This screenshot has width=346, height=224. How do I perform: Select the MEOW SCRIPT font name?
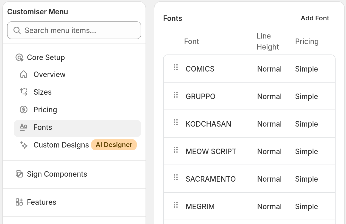211,151
